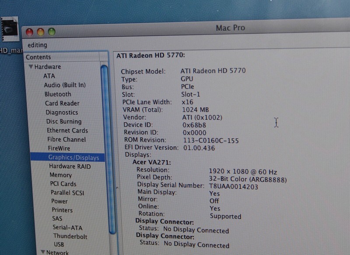The width and height of the screenshot is (350, 255).
Task: Click the Device ID value 0x68b8
Action: [x=194, y=125]
